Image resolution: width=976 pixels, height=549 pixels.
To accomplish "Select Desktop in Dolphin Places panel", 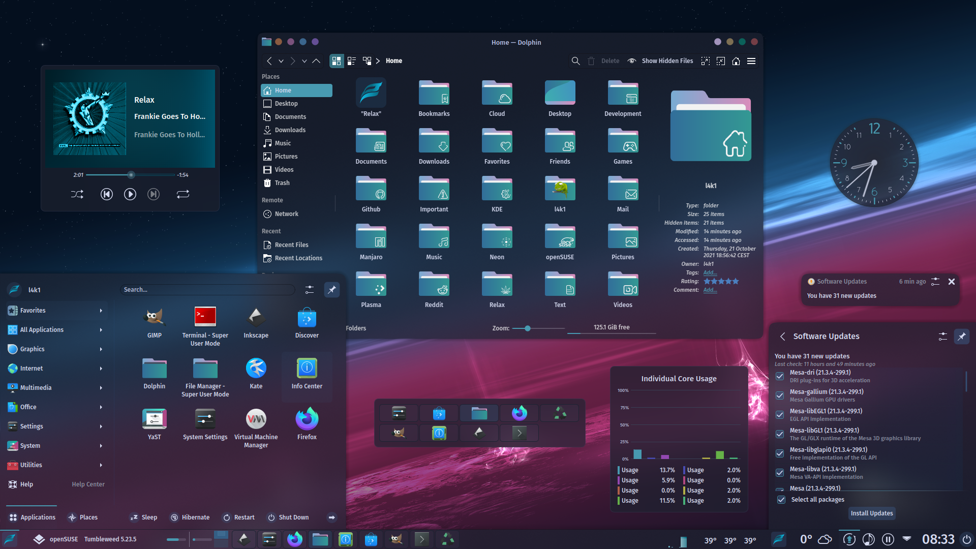I will click(x=296, y=104).
